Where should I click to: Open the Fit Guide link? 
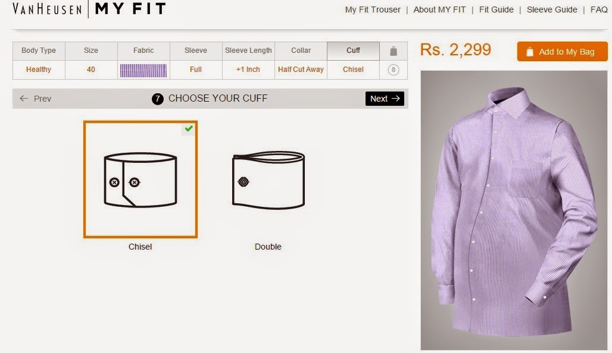496,10
